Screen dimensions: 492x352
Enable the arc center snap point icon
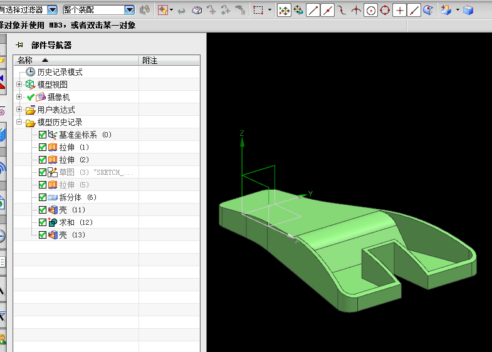tap(371, 10)
